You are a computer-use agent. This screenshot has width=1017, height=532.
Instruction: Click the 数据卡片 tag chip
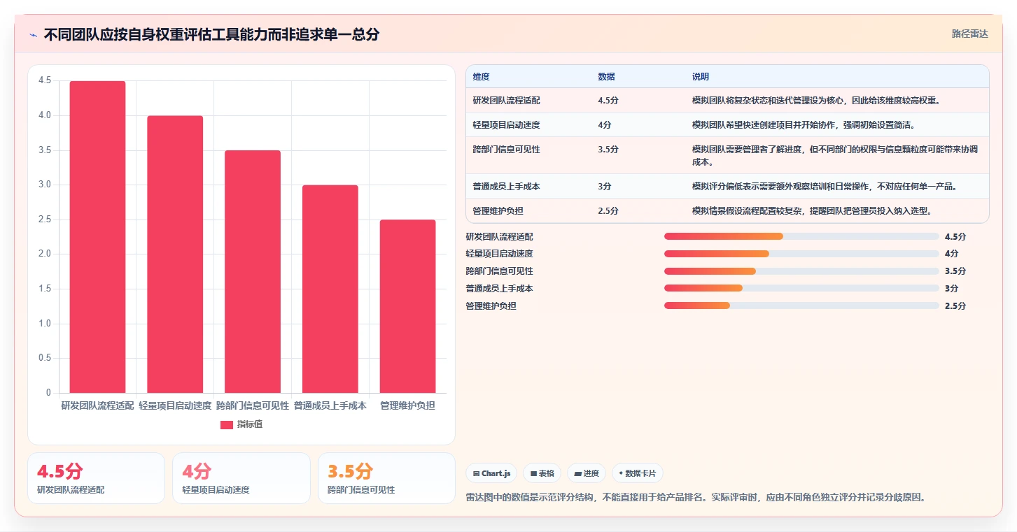[x=637, y=473]
